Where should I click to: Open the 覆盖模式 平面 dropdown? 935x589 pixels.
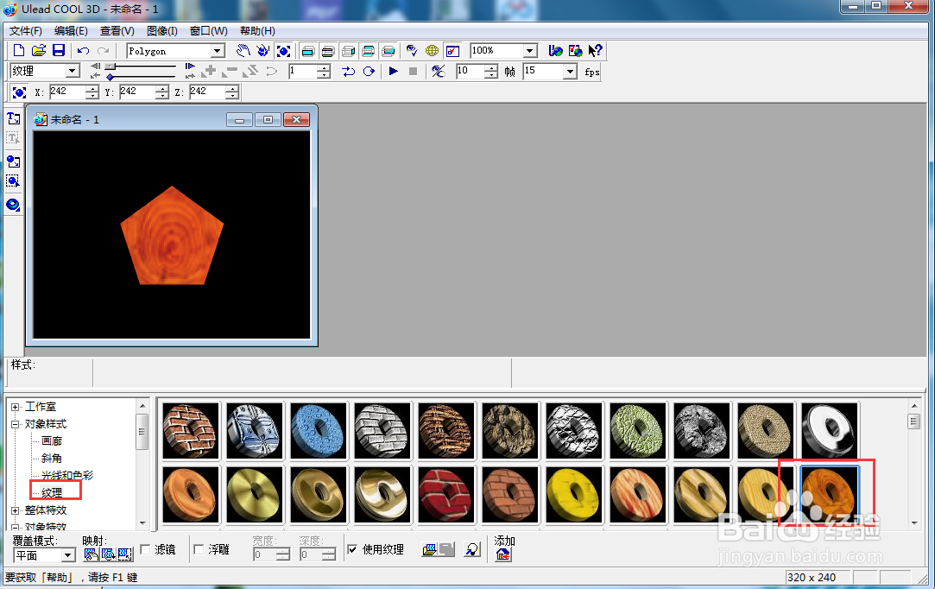click(68, 555)
